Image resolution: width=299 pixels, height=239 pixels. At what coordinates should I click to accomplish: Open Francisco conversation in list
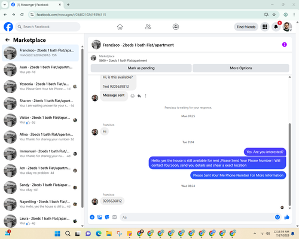pos(41,53)
